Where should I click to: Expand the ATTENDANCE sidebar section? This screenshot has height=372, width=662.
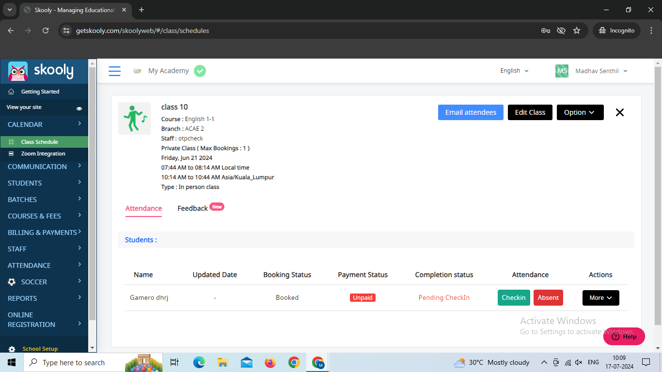(x=44, y=265)
